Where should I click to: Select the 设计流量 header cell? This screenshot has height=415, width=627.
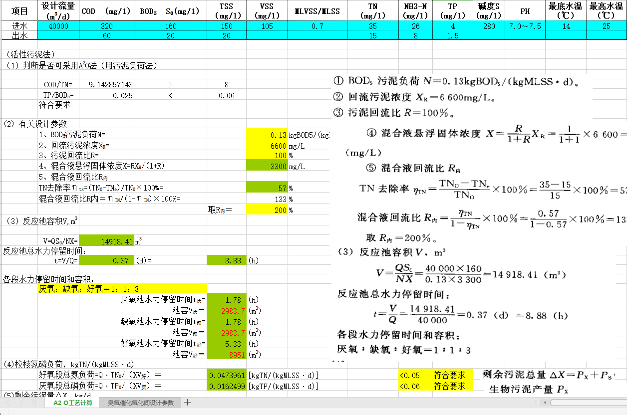click(x=58, y=11)
